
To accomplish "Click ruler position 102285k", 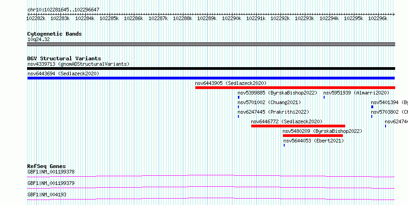I will [x=109, y=18].
